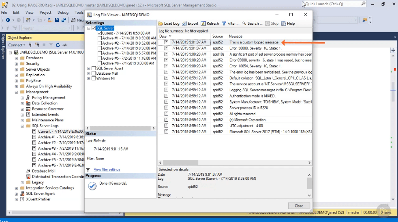Sort by the Date column header
Viewport: 398px width, 222px height.
coord(184,37)
